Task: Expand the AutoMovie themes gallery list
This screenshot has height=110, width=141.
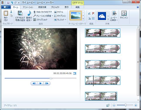Action: click(x=83, y=19)
